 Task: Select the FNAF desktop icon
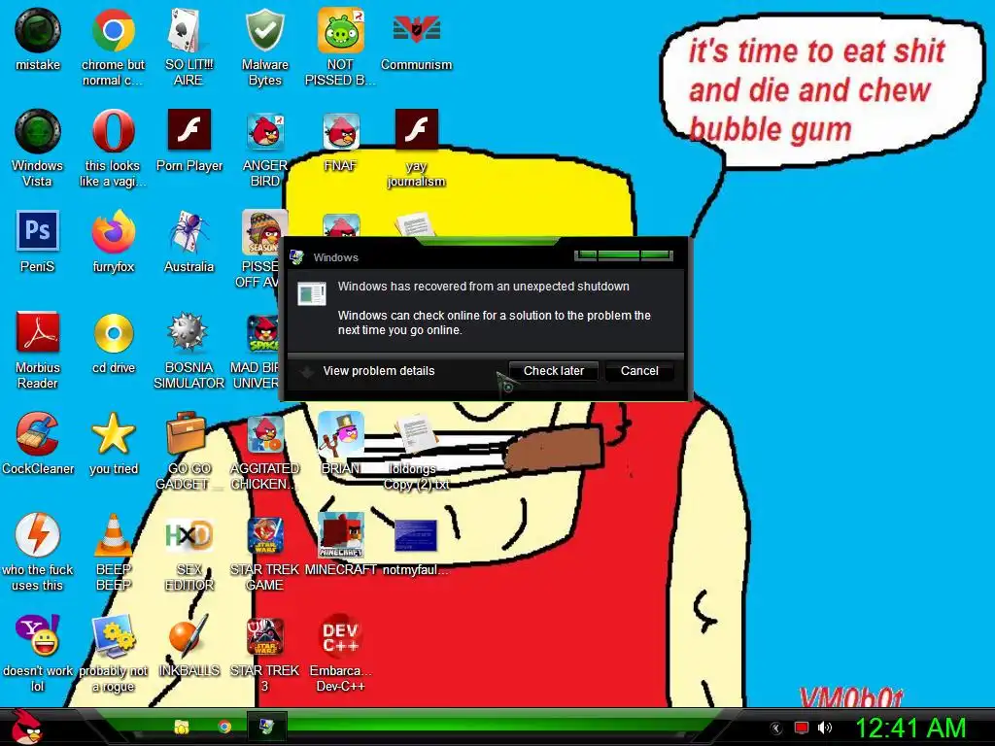point(341,141)
